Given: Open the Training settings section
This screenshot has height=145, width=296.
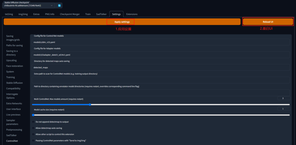Looking at the screenshot, I should 11,77.
